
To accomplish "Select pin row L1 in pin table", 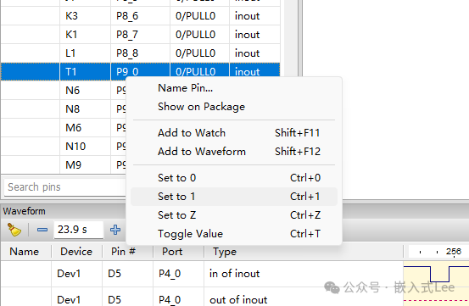I will tap(140, 53).
